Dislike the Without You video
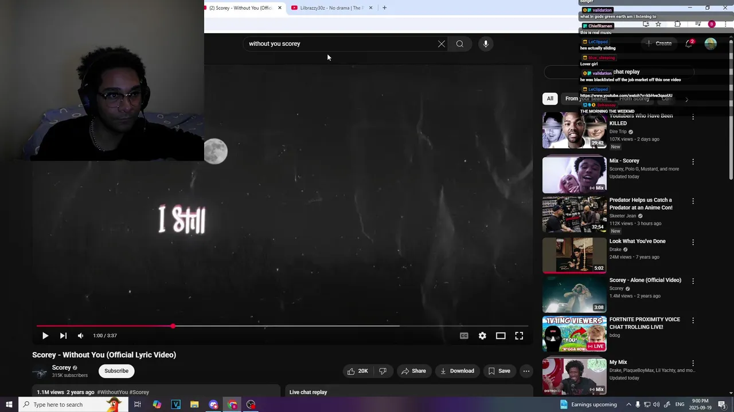Viewport: 734px width, 412px height. [x=382, y=371]
